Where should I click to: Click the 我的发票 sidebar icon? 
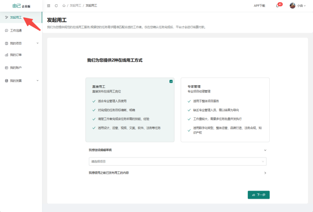pos(6,81)
